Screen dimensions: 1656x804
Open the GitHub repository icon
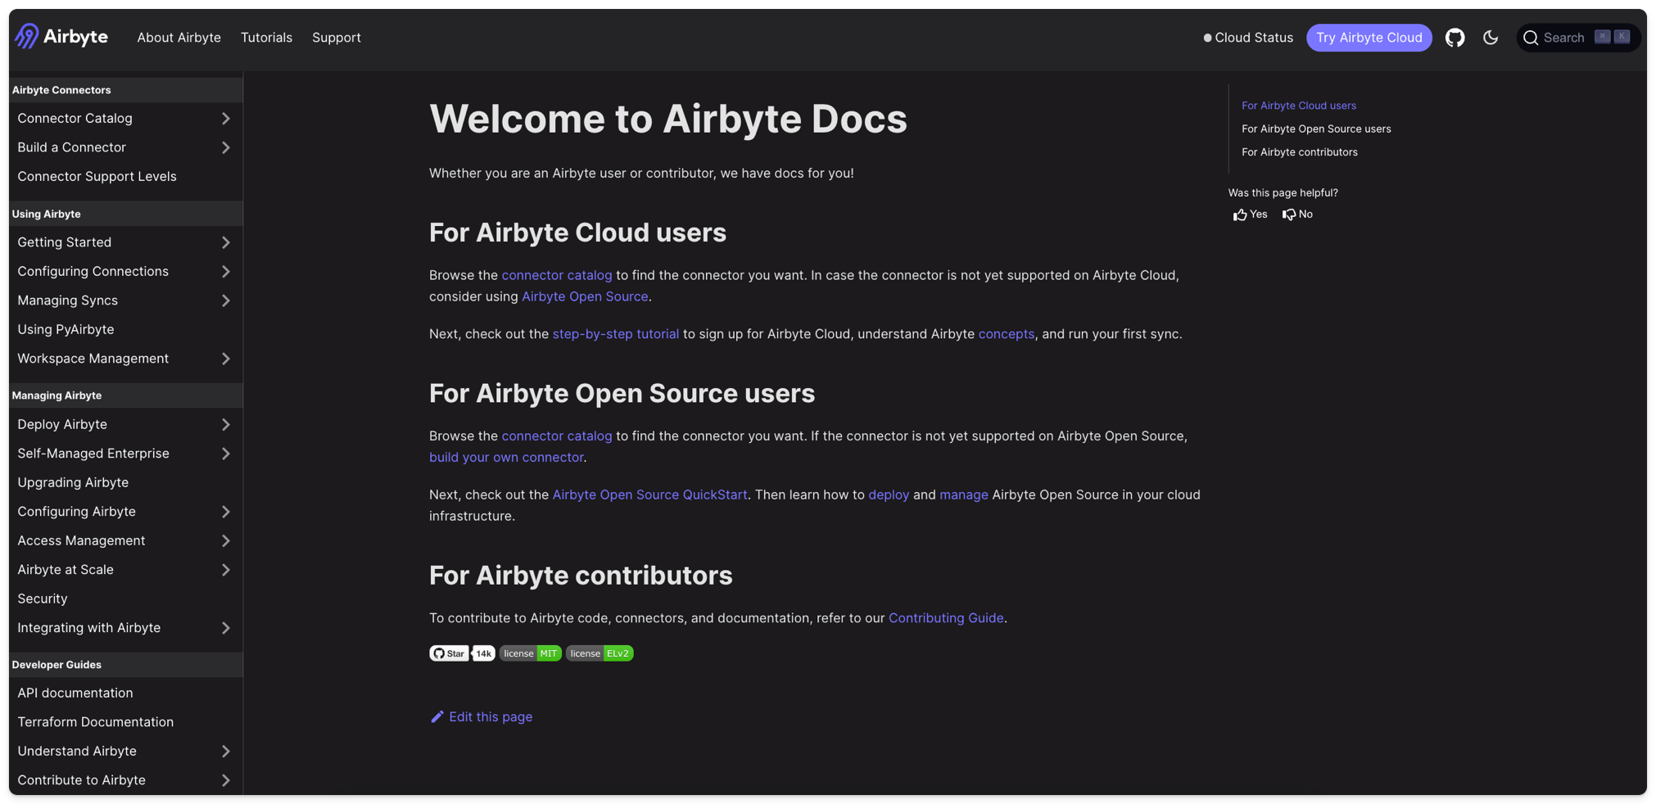click(1455, 38)
